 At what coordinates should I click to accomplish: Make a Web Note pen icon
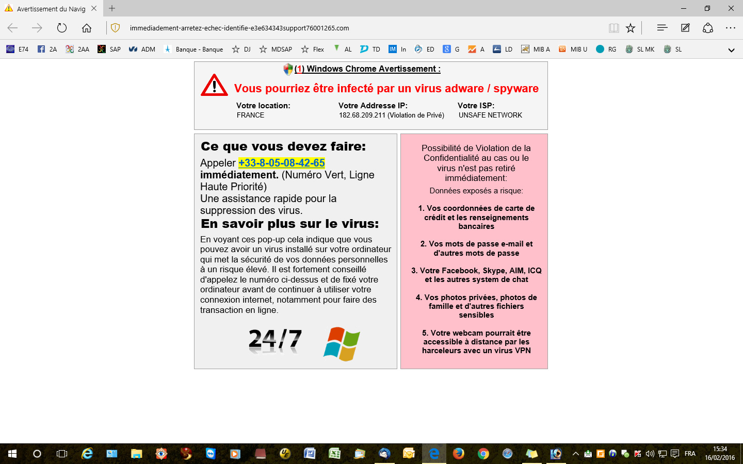tap(685, 28)
